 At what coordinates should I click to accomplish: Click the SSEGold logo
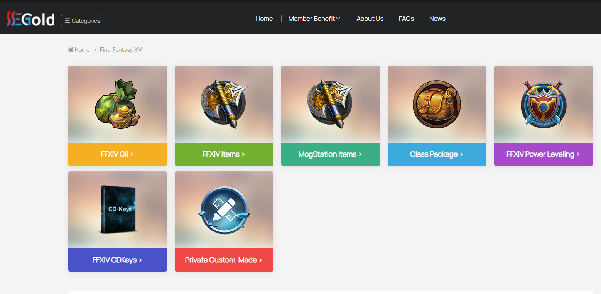pyautogui.click(x=30, y=19)
